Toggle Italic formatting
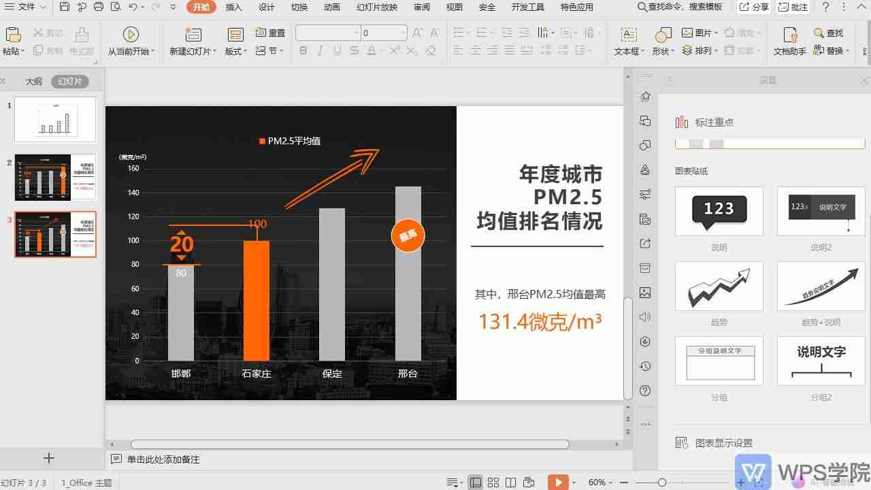Image resolution: width=871 pixels, height=490 pixels. click(x=321, y=50)
